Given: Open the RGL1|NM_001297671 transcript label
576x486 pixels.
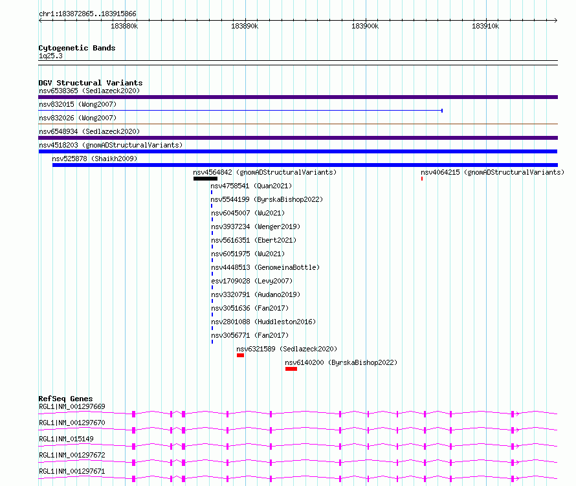Looking at the screenshot, I should click(x=72, y=471).
